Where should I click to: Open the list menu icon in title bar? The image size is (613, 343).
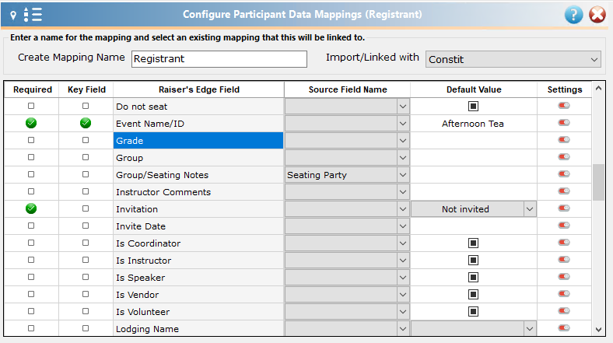(33, 15)
